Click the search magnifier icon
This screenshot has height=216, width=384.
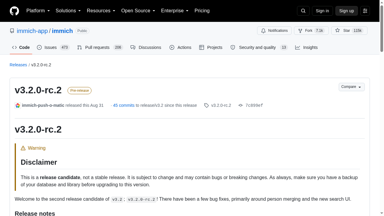(303, 11)
